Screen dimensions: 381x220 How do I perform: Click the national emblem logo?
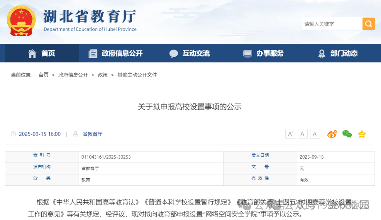point(21,21)
